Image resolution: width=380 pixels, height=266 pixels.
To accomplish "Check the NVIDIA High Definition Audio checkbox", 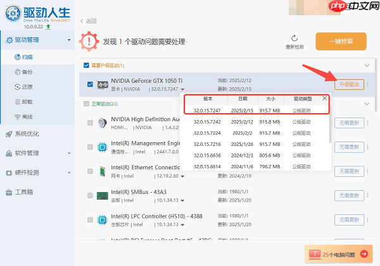I will [90, 123].
